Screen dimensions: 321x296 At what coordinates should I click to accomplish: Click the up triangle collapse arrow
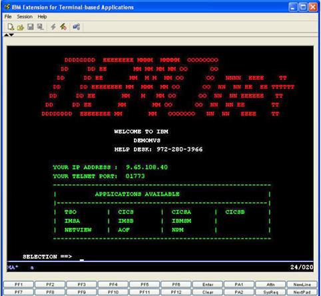pyautogui.click(x=7, y=35)
